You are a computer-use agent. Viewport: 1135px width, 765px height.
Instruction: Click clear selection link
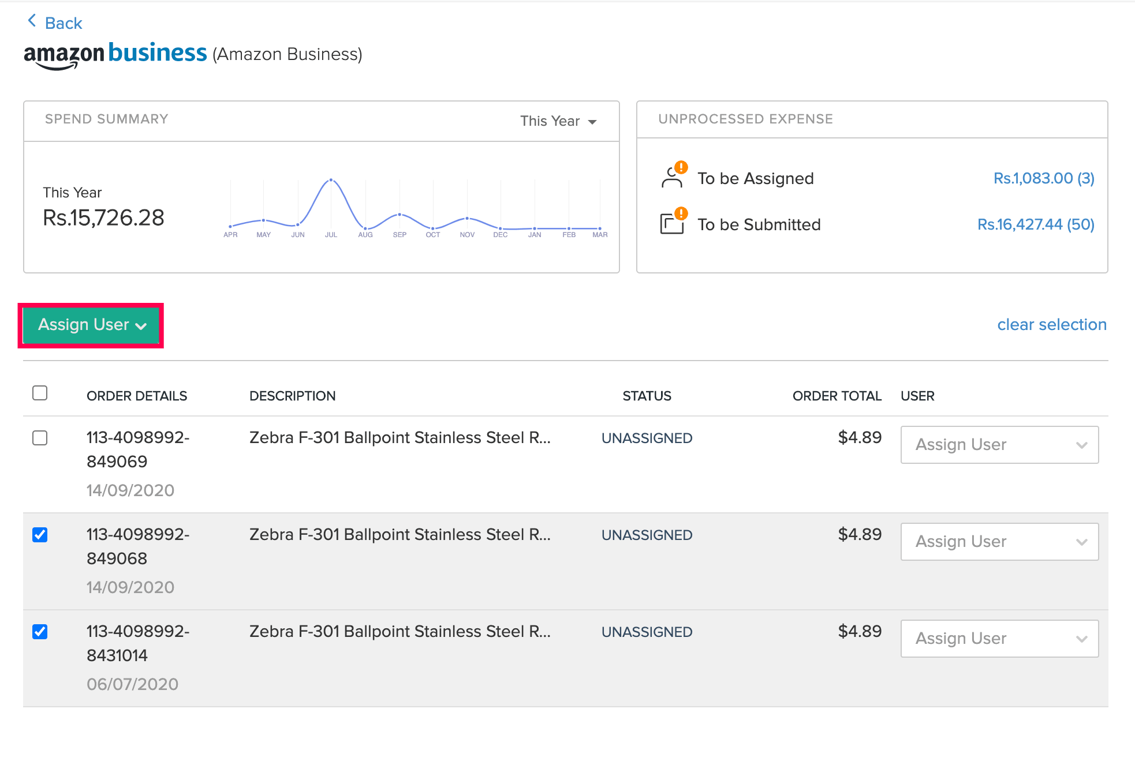tap(1051, 325)
